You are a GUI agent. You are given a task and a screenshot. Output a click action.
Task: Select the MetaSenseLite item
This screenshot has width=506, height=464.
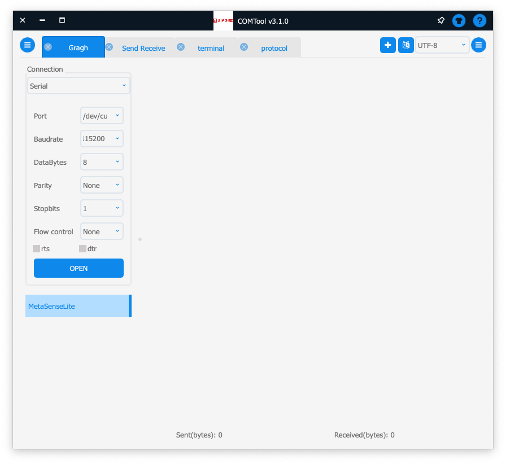point(78,306)
